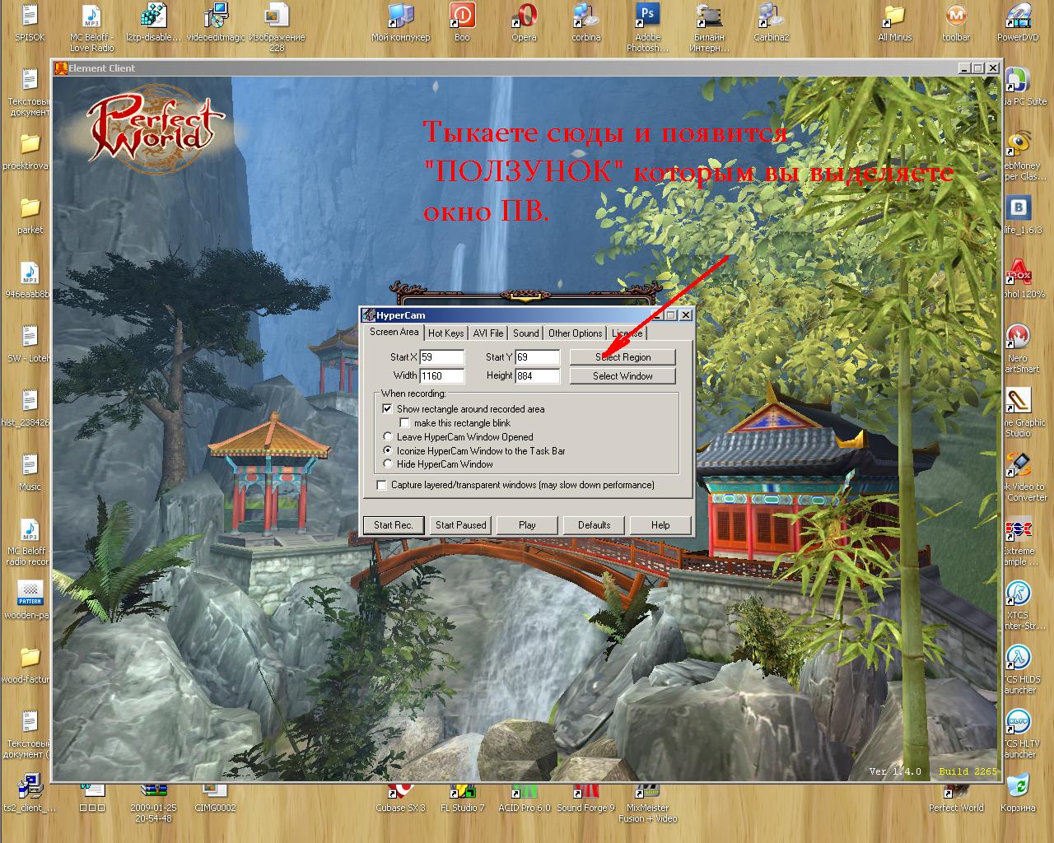
Task: Open the Sound tab
Action: [x=526, y=333]
